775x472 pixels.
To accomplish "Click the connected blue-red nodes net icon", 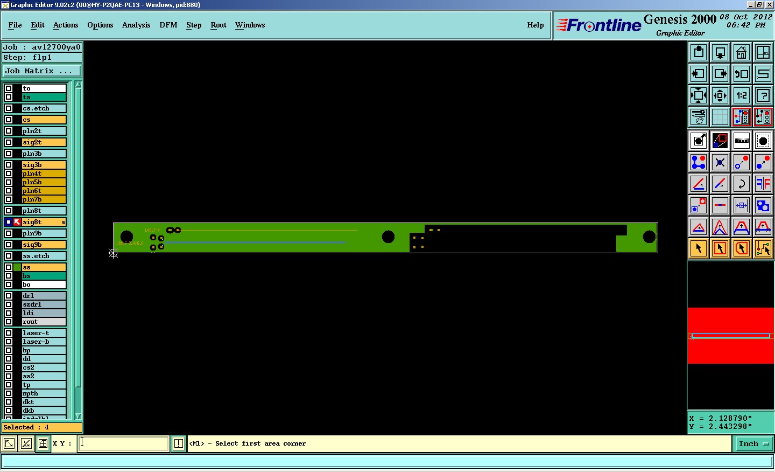I will (x=699, y=162).
